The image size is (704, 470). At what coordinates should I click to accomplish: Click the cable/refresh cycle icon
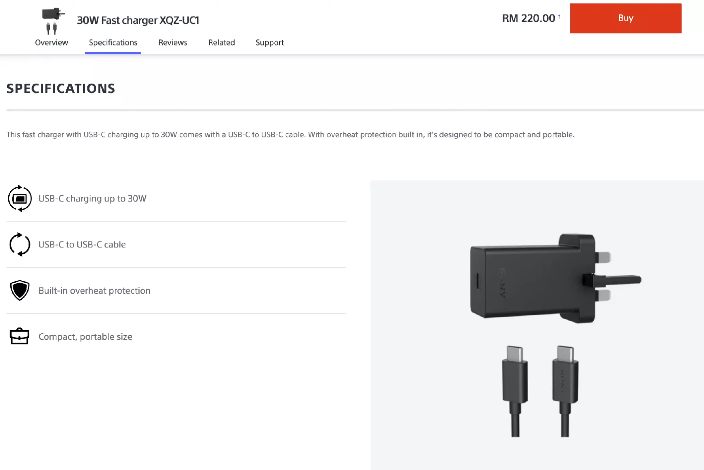coord(19,244)
